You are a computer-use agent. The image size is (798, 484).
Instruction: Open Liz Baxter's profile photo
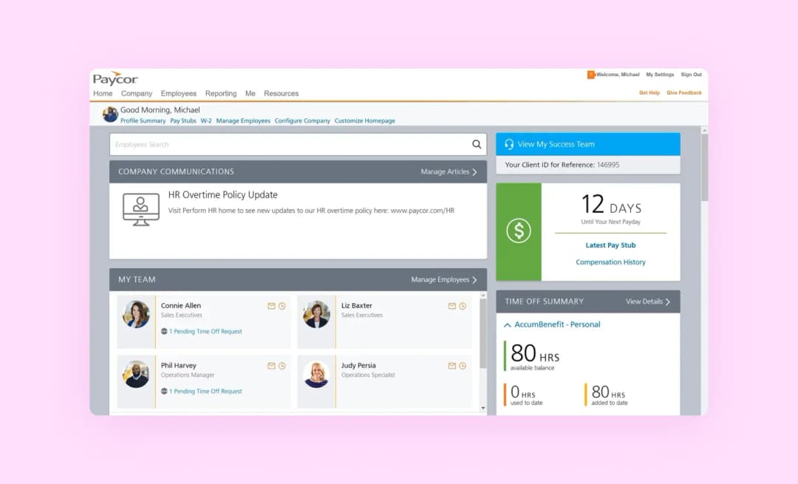(x=316, y=314)
